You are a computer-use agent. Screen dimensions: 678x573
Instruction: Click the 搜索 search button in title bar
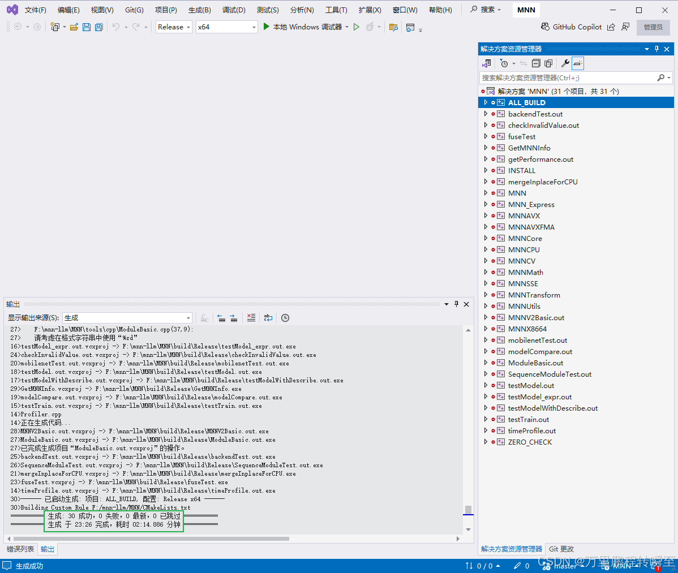(x=486, y=10)
